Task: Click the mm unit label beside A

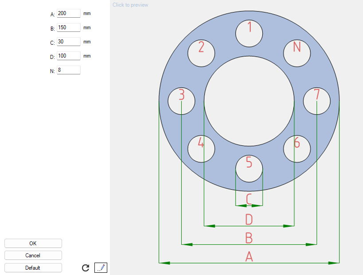Action: 87,13
